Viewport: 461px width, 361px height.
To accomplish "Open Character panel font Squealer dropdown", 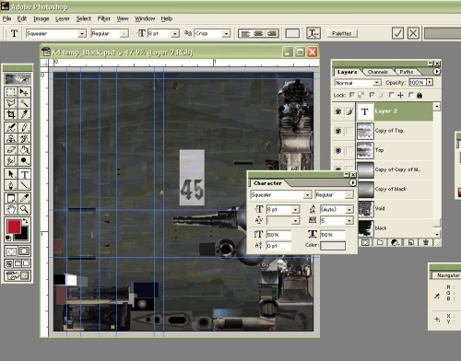I will coord(307,194).
